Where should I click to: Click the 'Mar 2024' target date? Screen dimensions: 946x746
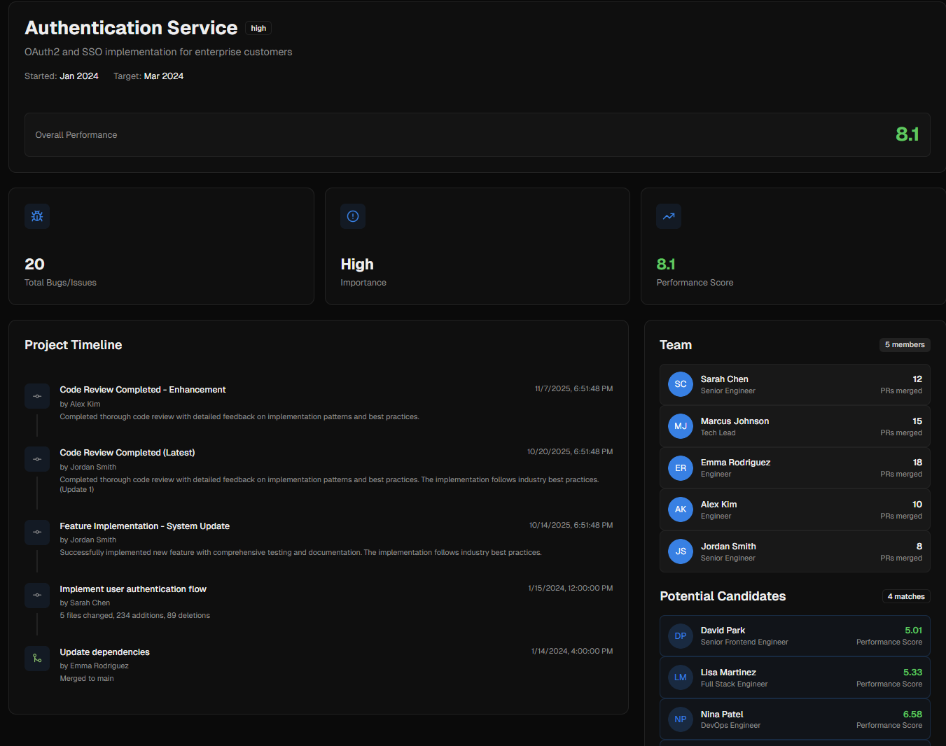pyautogui.click(x=164, y=76)
